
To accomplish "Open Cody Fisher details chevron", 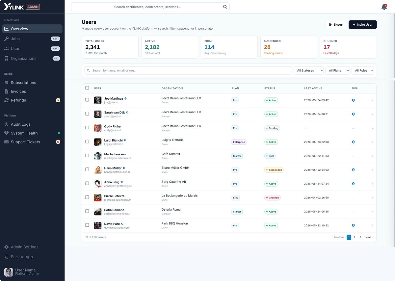I will pos(372,128).
